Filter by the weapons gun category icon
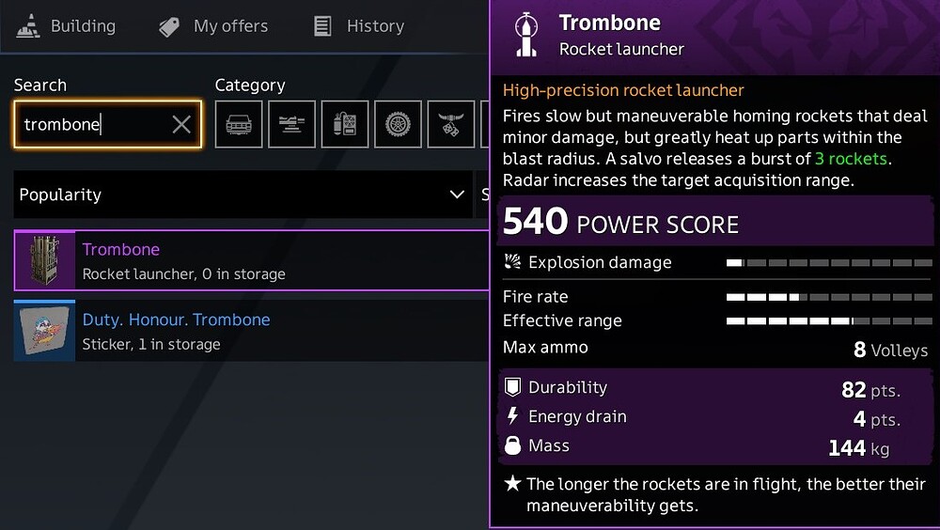 click(292, 125)
